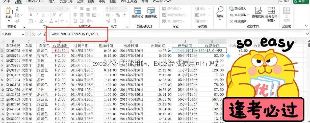Open 高级筛选 advanced filter
This screenshot has width=310, height=123.
[x=258, y=13]
